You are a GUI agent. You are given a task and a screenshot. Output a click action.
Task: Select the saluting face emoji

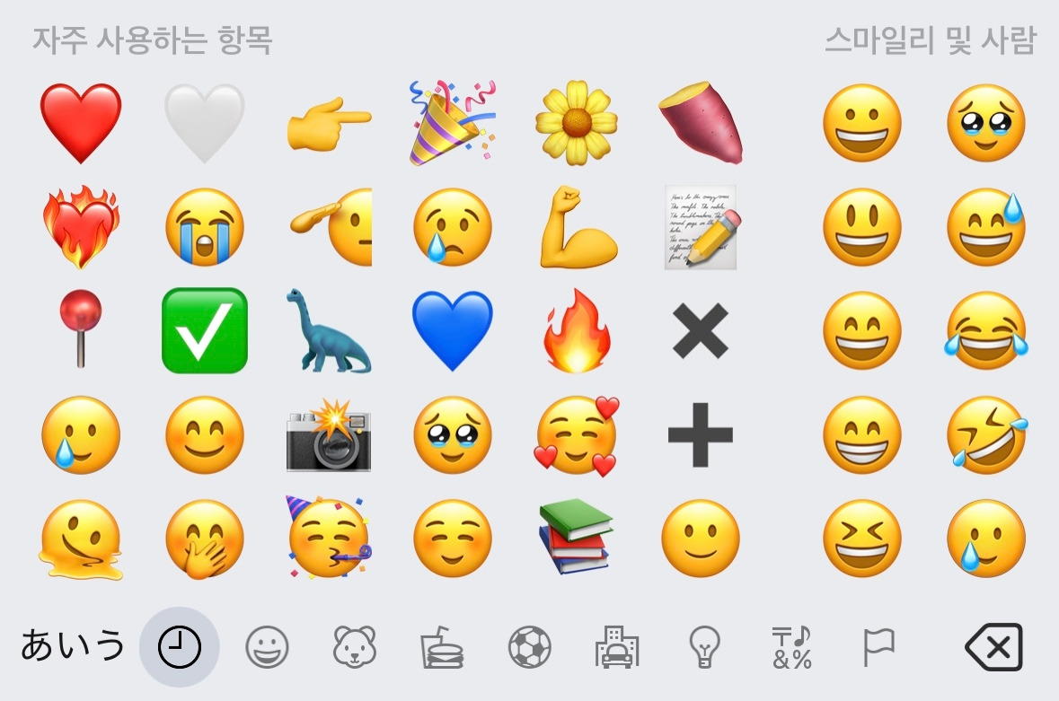pyautogui.click(x=331, y=227)
